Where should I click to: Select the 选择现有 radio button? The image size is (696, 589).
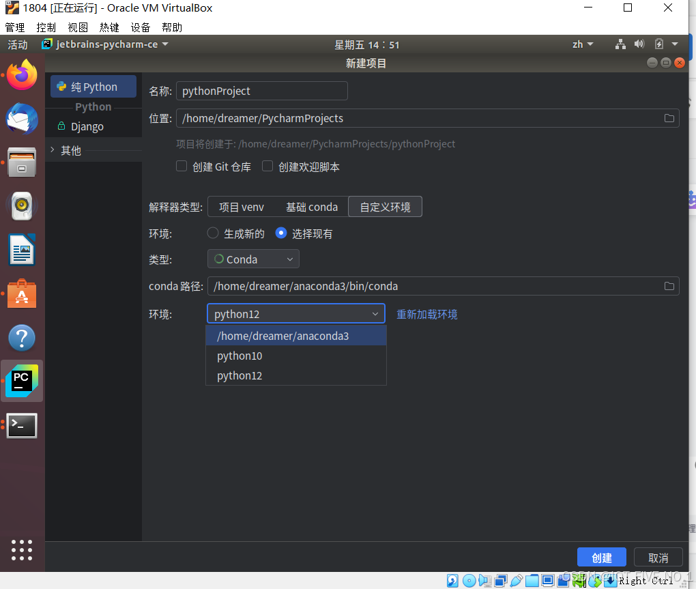tap(281, 233)
